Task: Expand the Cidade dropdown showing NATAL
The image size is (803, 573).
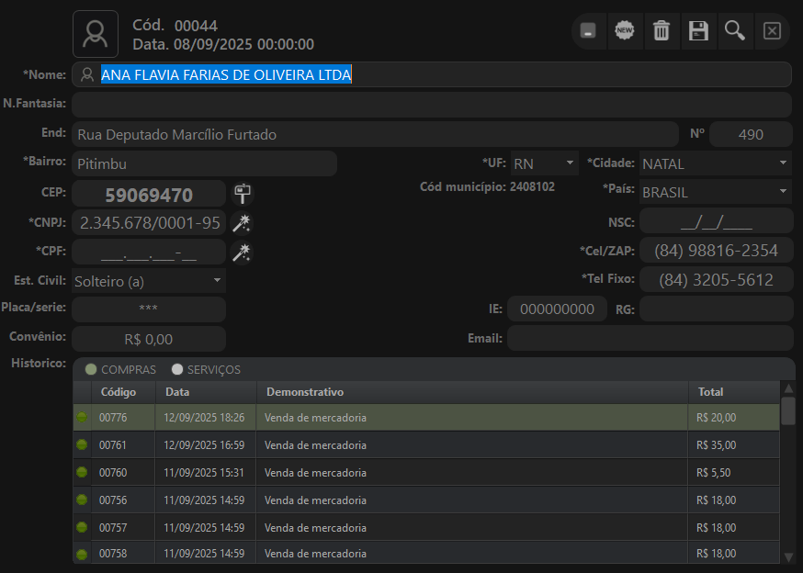Action: click(x=783, y=163)
